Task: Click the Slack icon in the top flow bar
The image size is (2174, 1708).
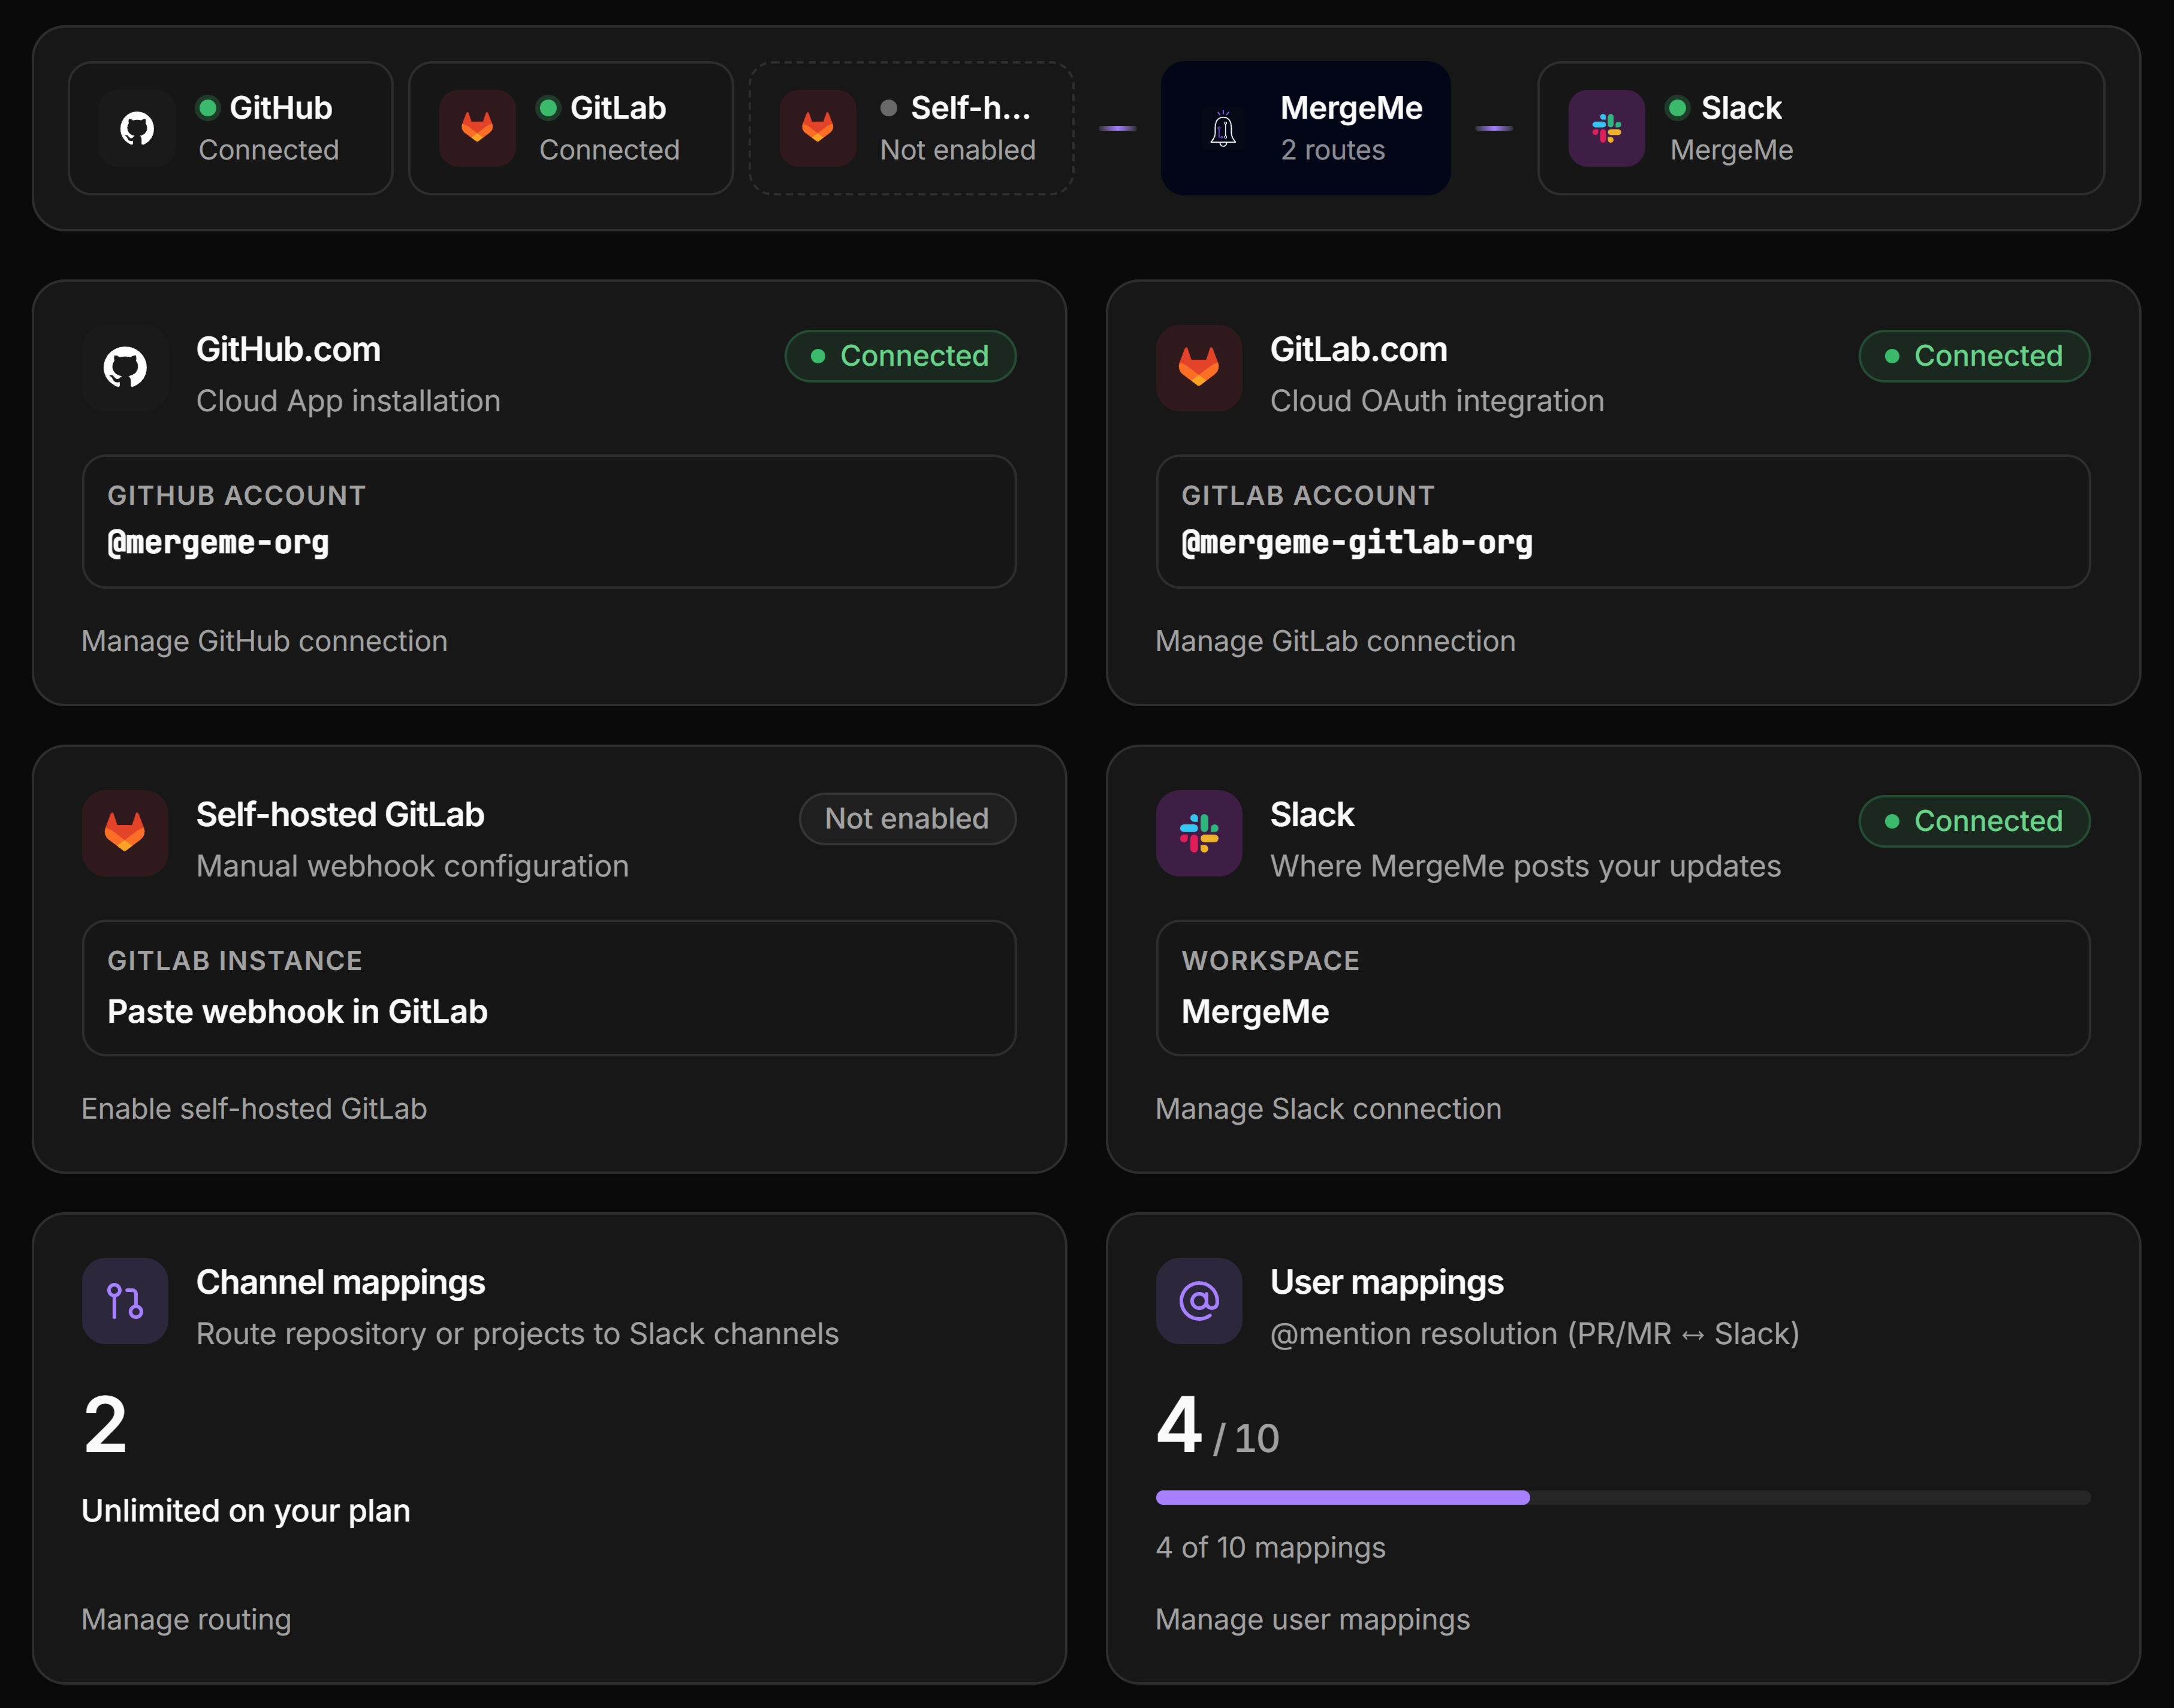Action: [1606, 128]
